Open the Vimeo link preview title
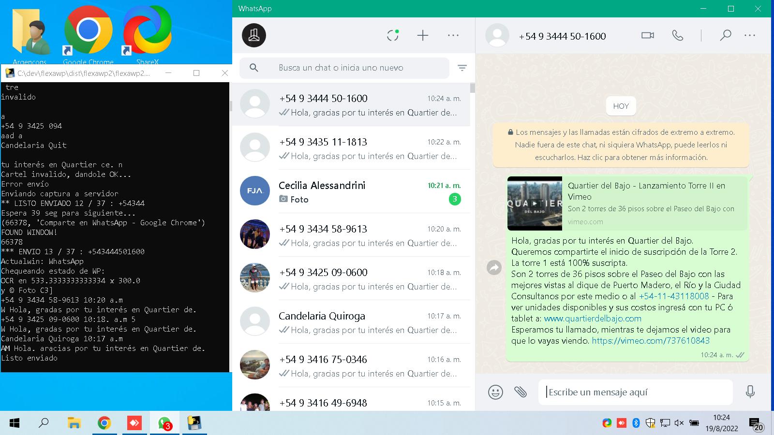The height and width of the screenshot is (435, 774). pyautogui.click(x=646, y=191)
